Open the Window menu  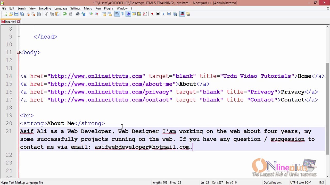(122, 8)
